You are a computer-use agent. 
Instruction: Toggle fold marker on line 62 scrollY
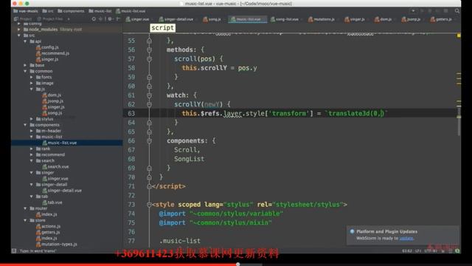149,104
